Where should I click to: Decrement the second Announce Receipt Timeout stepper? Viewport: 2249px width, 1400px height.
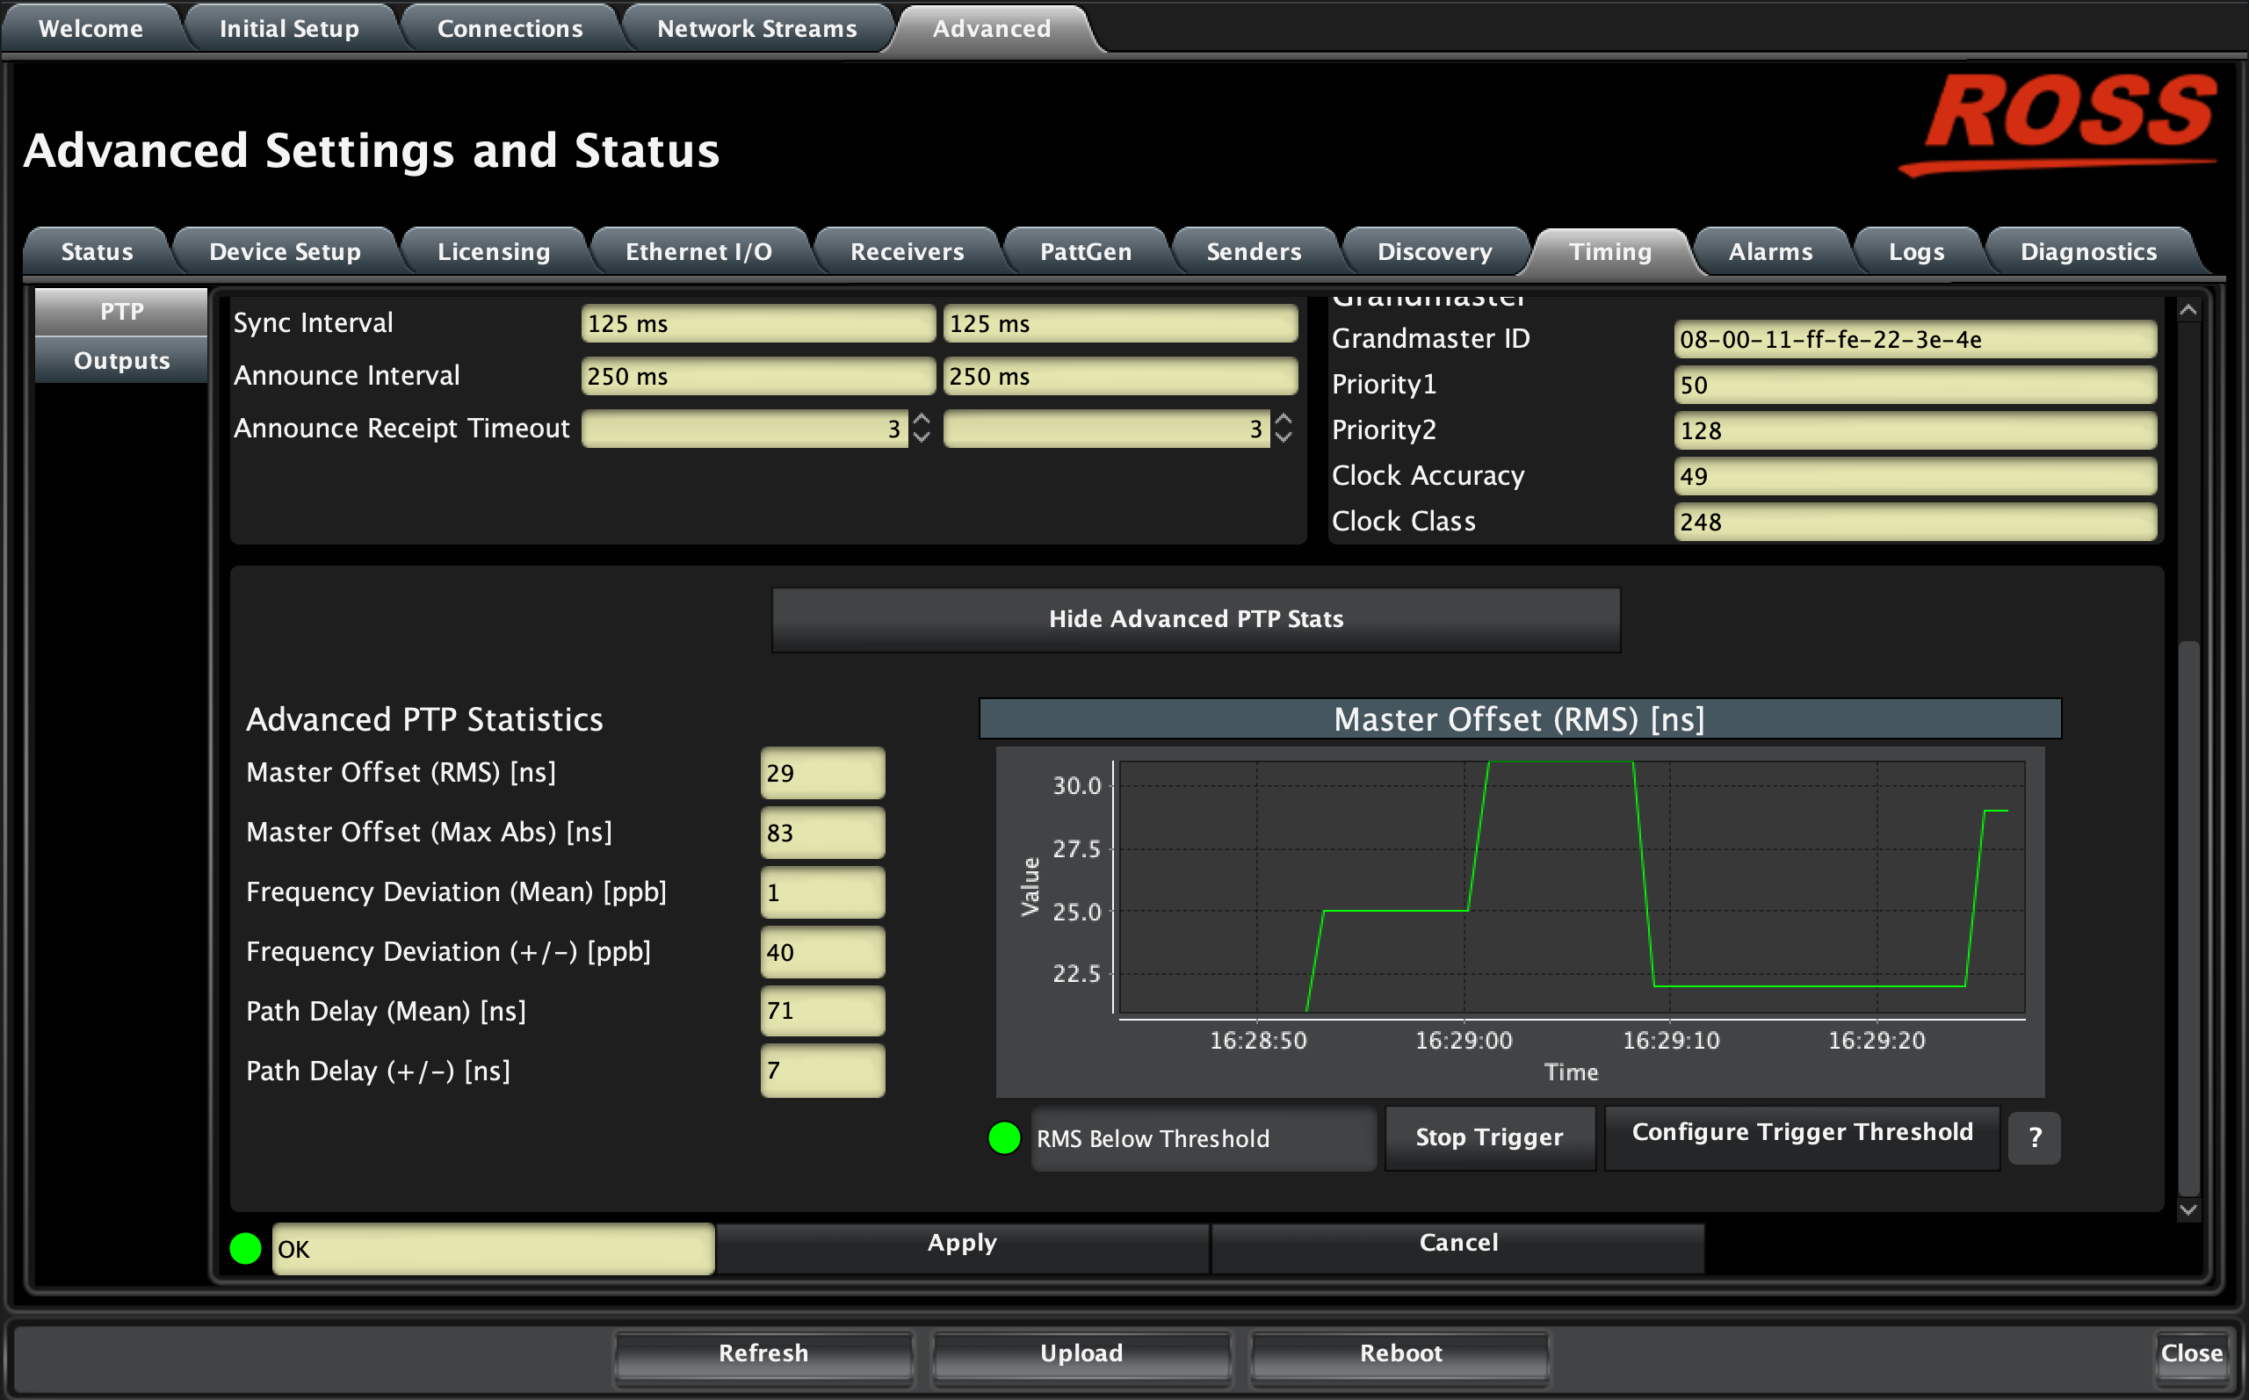(x=1283, y=437)
